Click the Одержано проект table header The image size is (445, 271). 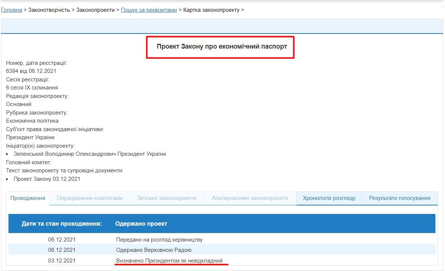point(141,224)
